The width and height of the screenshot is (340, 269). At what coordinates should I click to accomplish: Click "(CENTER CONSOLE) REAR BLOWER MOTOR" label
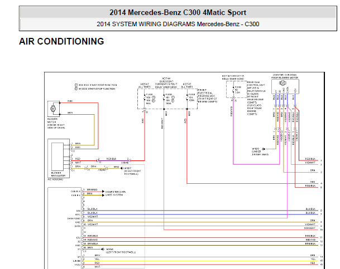[285, 76]
